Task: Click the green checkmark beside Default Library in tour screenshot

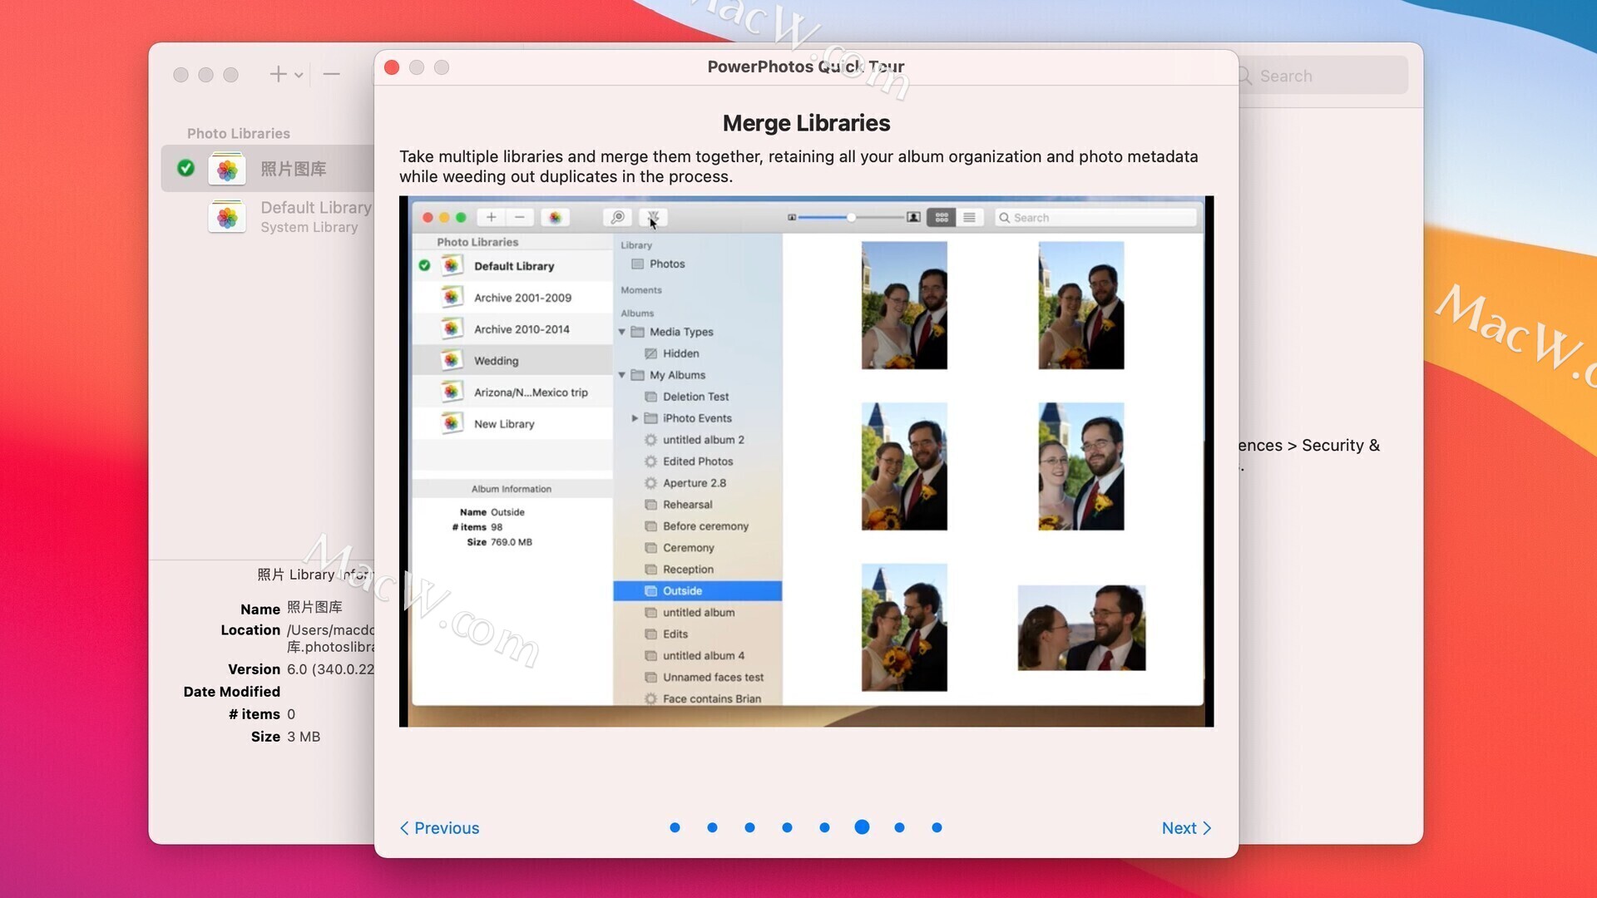Action: [424, 266]
